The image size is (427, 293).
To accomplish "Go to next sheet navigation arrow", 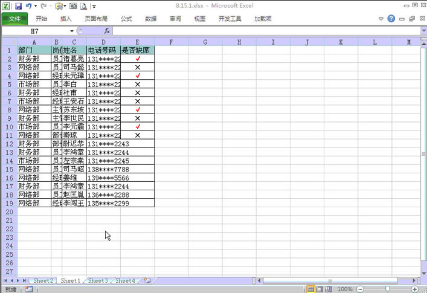I will point(18,280).
